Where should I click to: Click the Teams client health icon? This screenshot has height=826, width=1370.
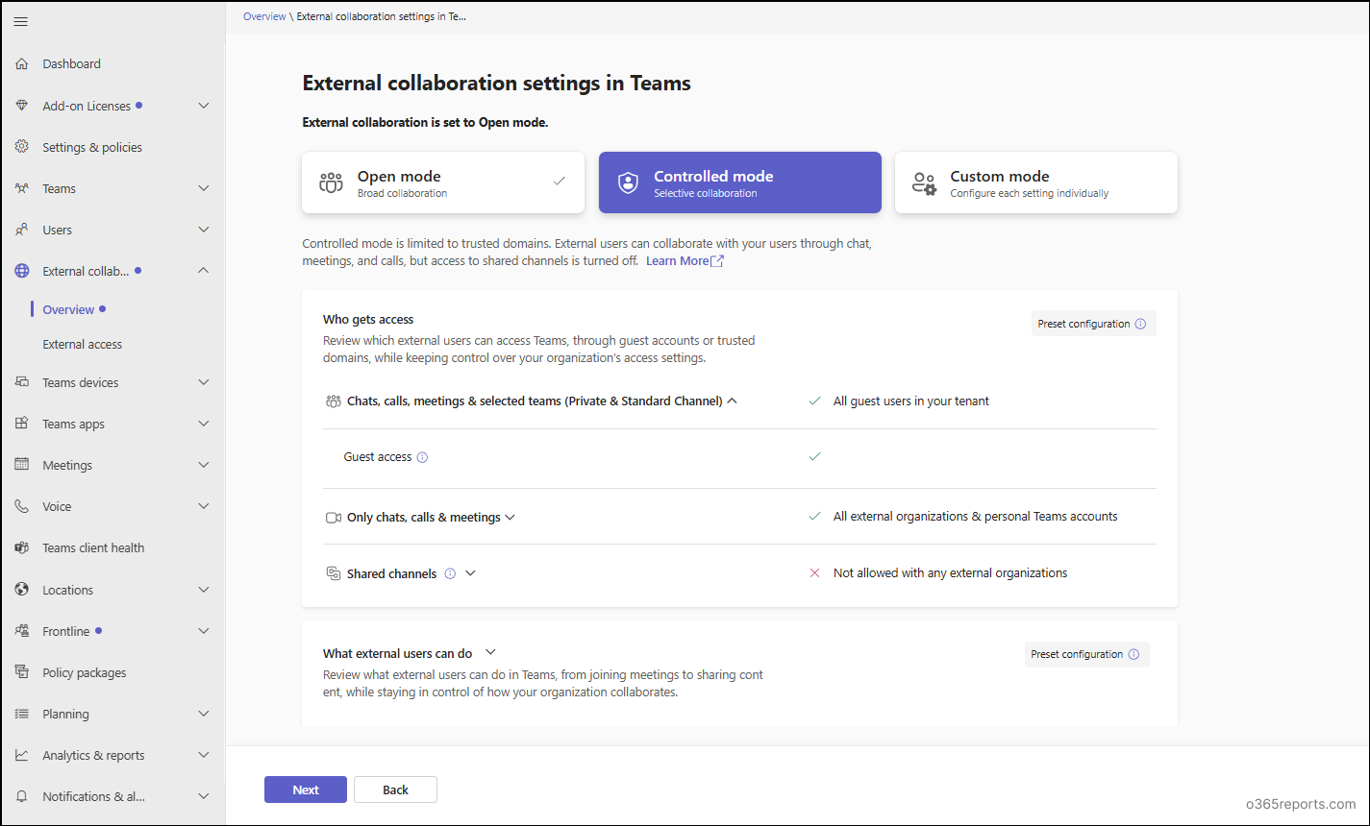point(22,547)
